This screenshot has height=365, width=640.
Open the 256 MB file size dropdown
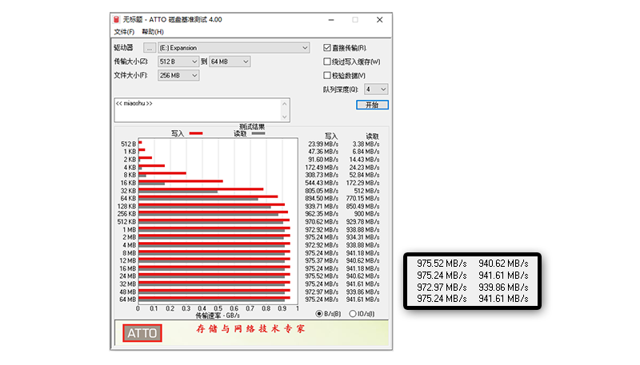tap(178, 75)
